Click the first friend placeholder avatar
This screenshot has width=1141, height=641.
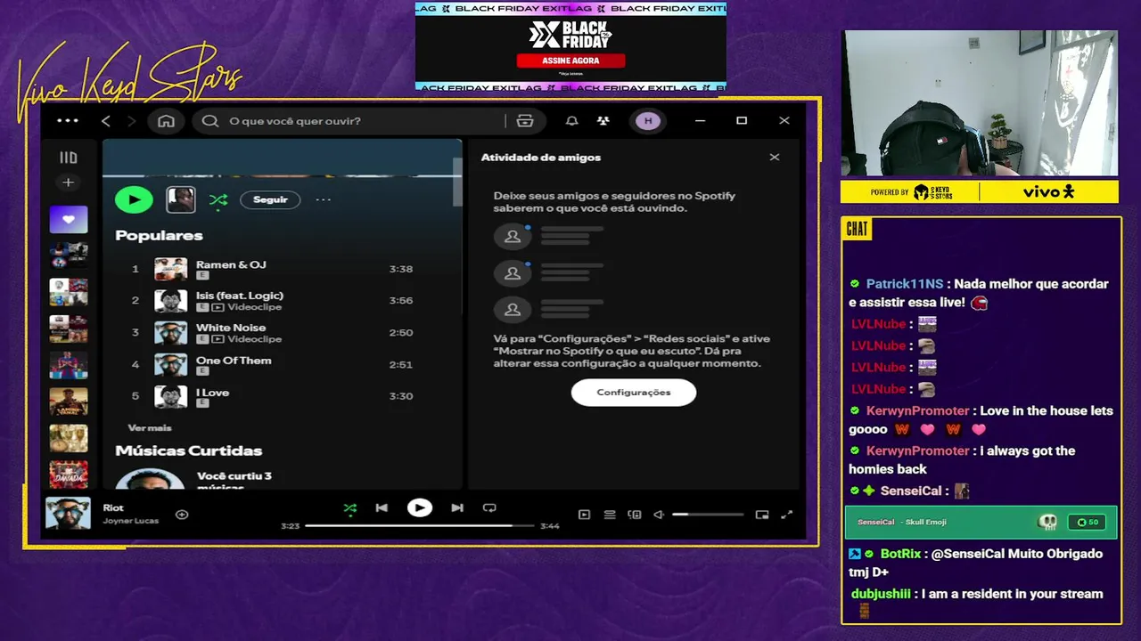click(x=513, y=237)
